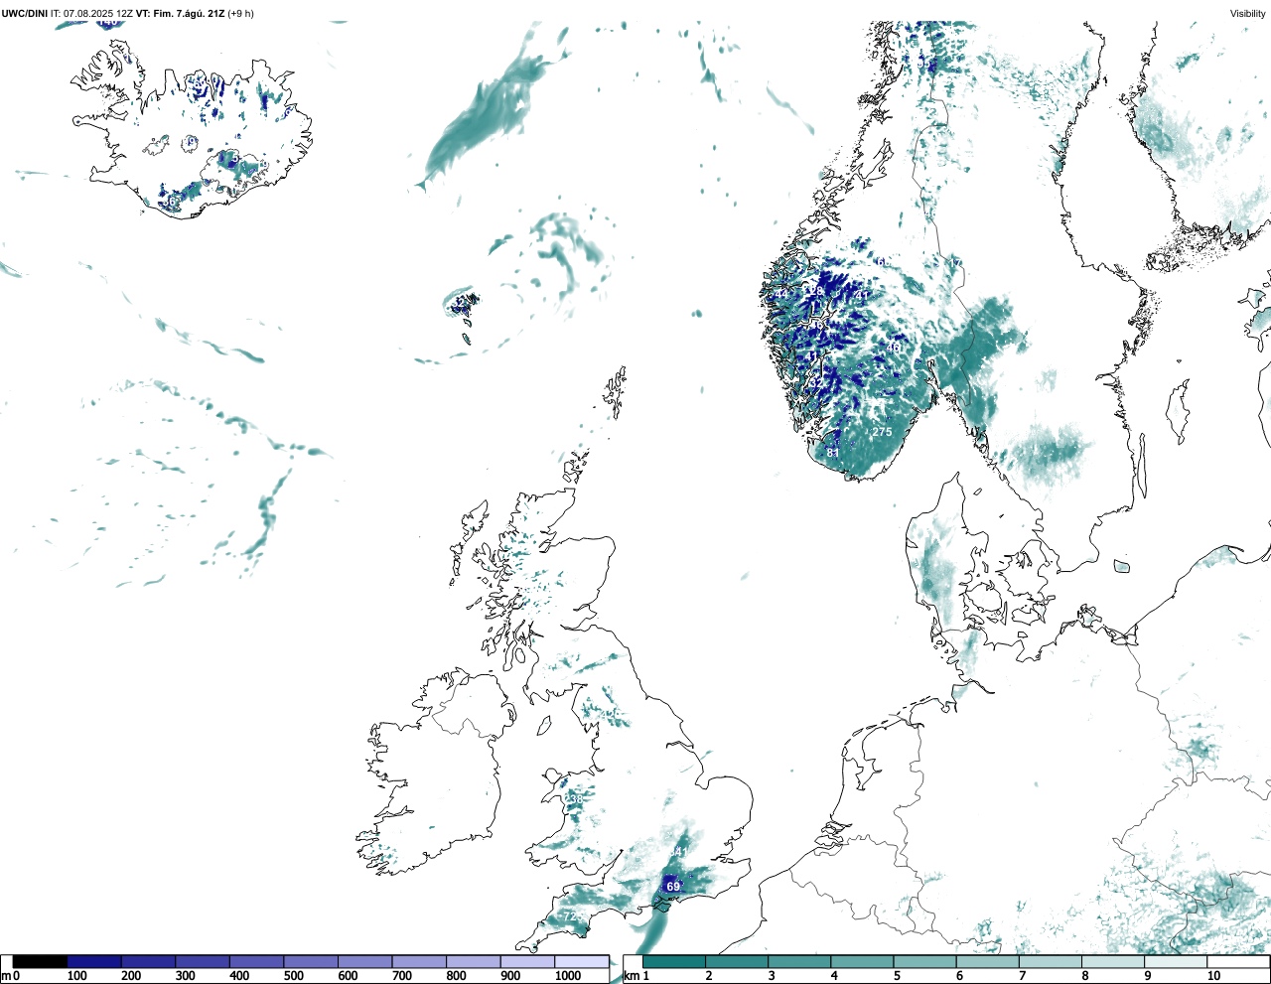Click the 8–9 km legend swatch
This screenshot has height=984, width=1271.
(1112, 962)
